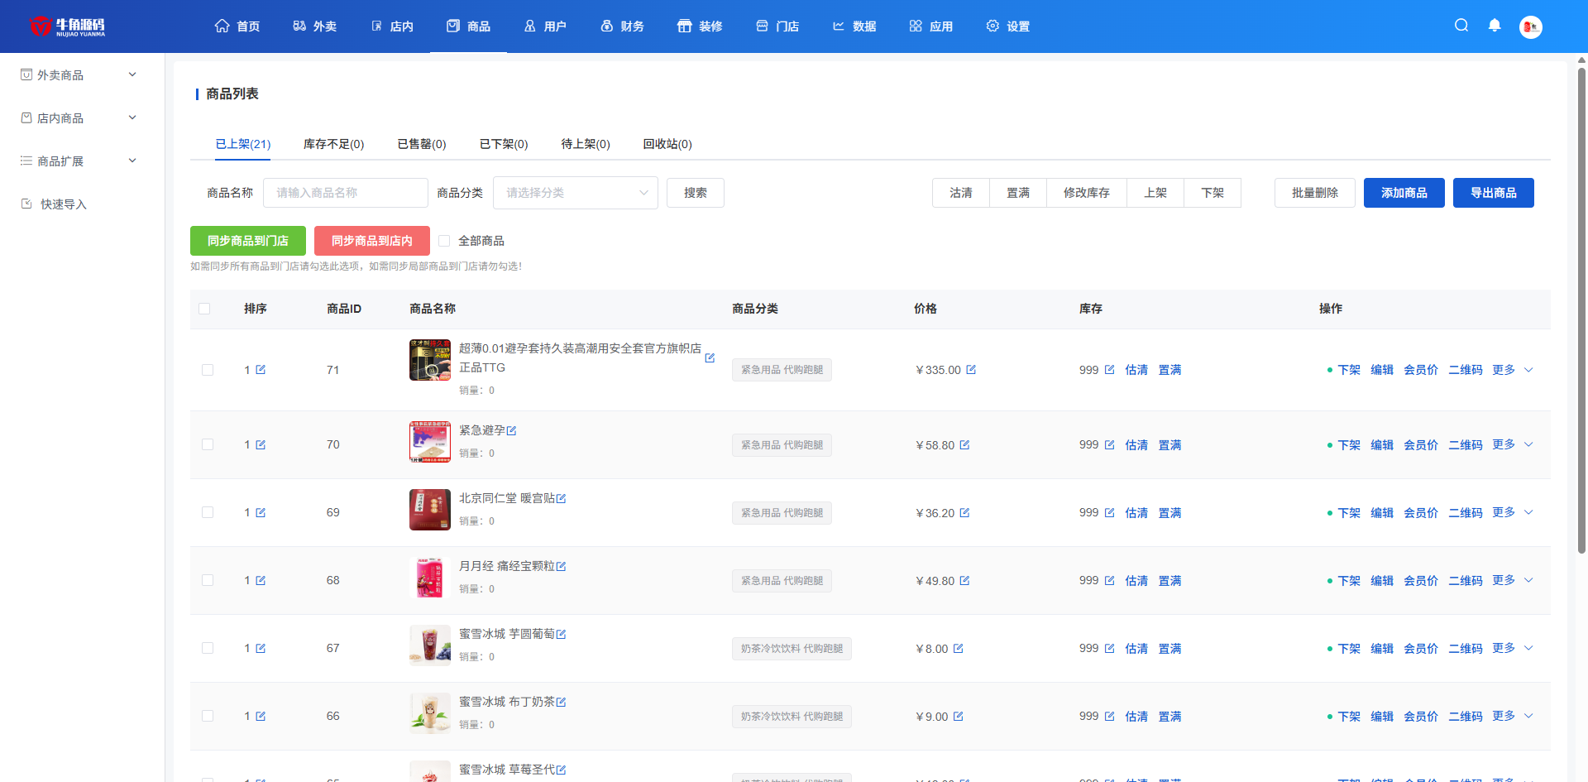Edit stock icon for product 67
The image size is (1588, 782).
click(x=1110, y=649)
